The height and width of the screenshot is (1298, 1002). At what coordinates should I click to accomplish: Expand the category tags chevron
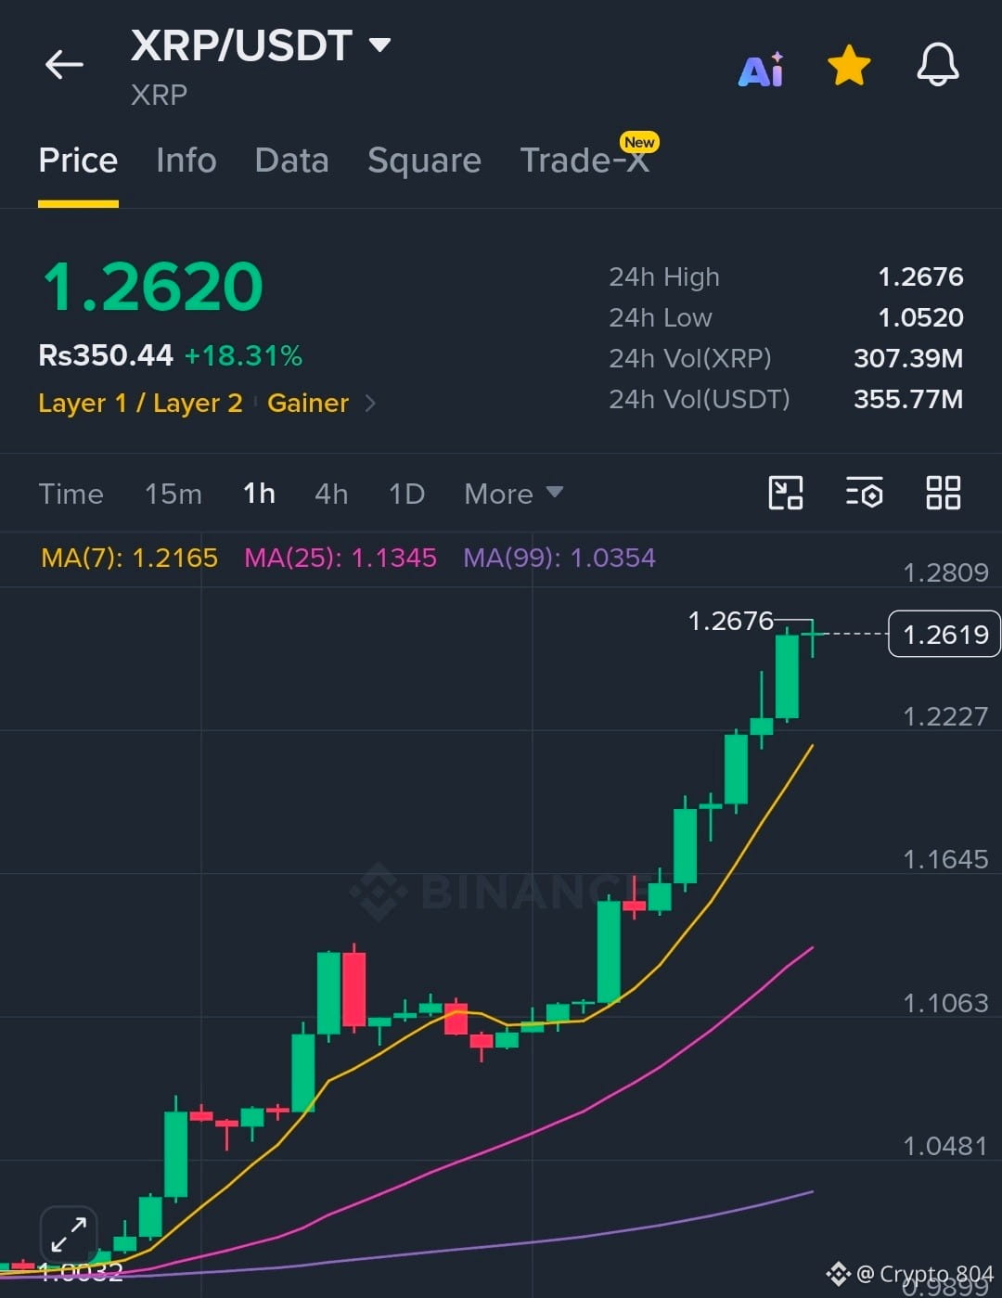pyautogui.click(x=370, y=403)
